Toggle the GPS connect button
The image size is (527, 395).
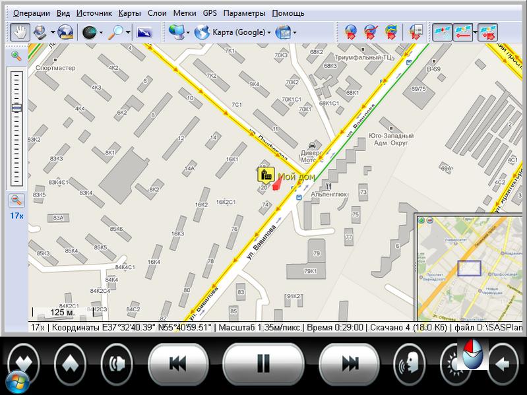pyautogui.click(x=442, y=32)
